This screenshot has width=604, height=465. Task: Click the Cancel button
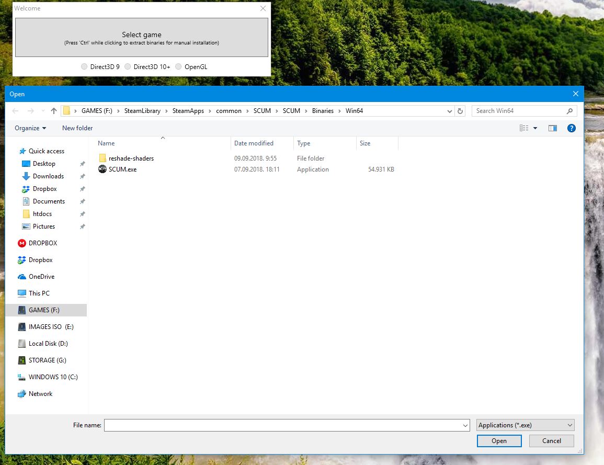(x=552, y=441)
